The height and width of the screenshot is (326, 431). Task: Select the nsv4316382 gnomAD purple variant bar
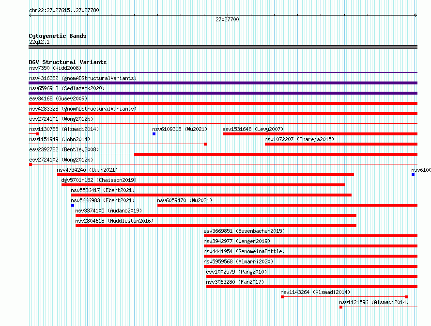(223, 83)
